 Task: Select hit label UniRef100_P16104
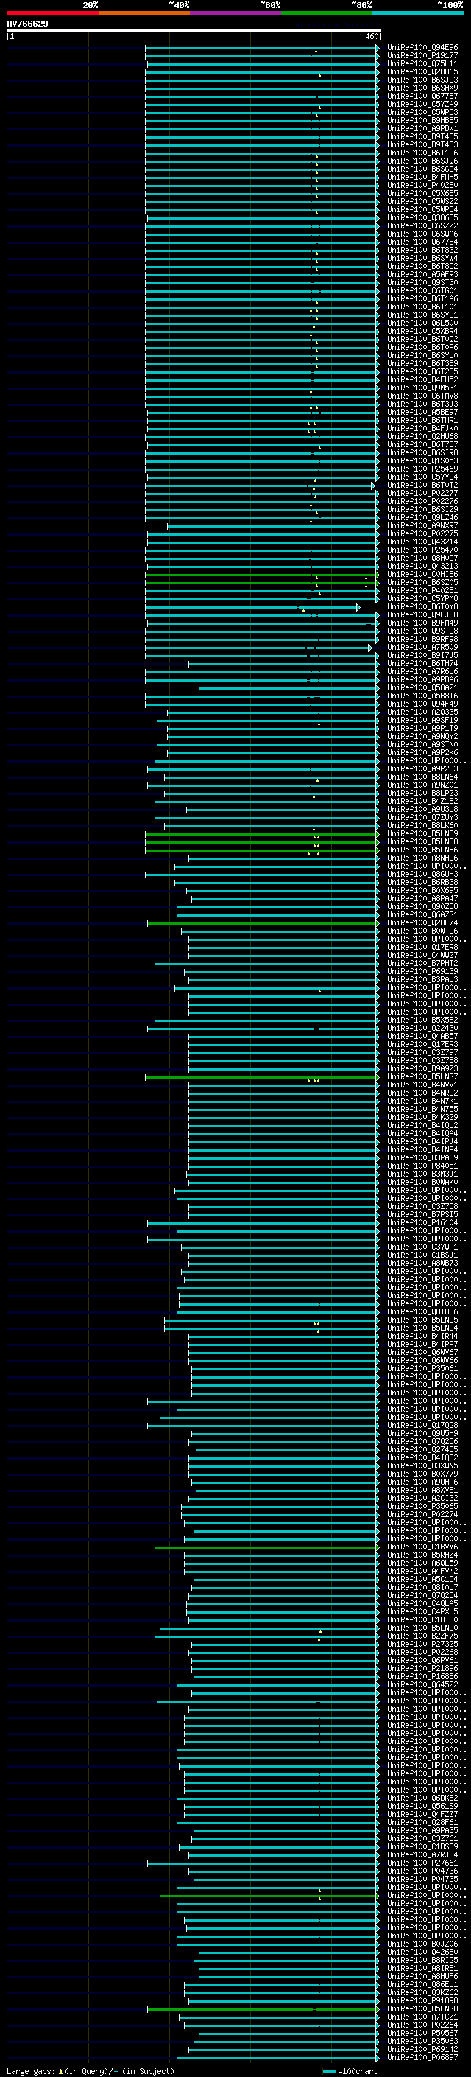[422, 1223]
